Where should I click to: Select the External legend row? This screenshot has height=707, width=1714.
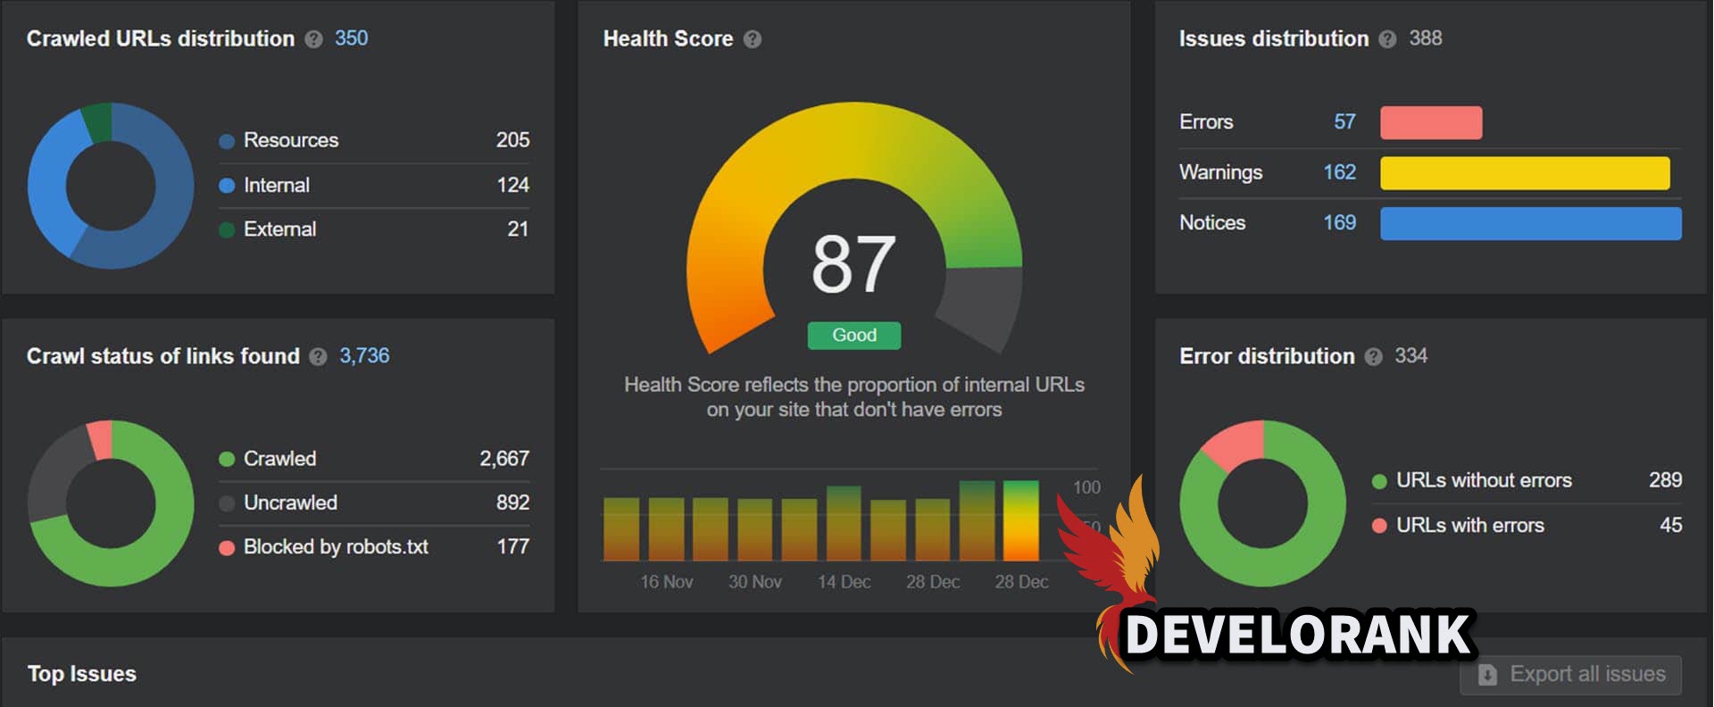[374, 229]
